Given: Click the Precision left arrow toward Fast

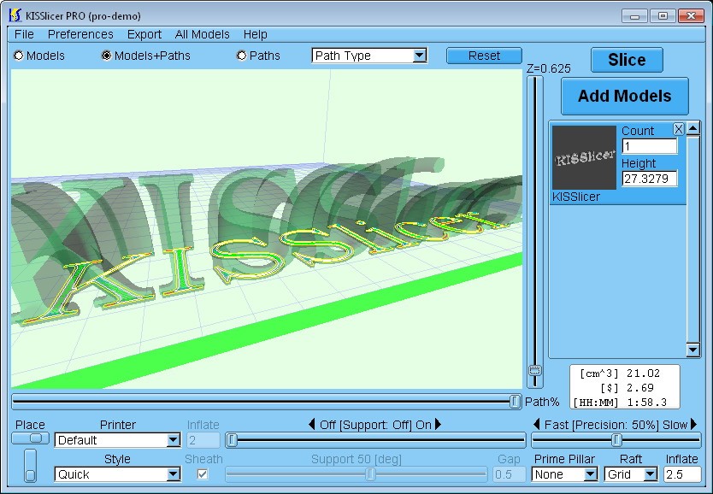Looking at the screenshot, I should pos(536,424).
